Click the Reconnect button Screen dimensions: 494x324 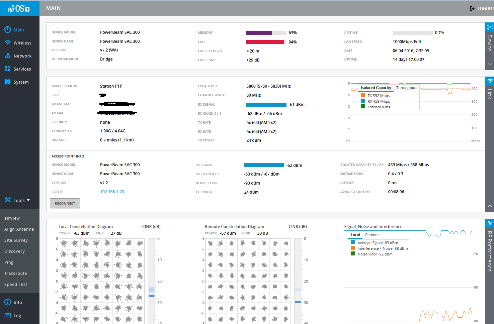point(65,203)
